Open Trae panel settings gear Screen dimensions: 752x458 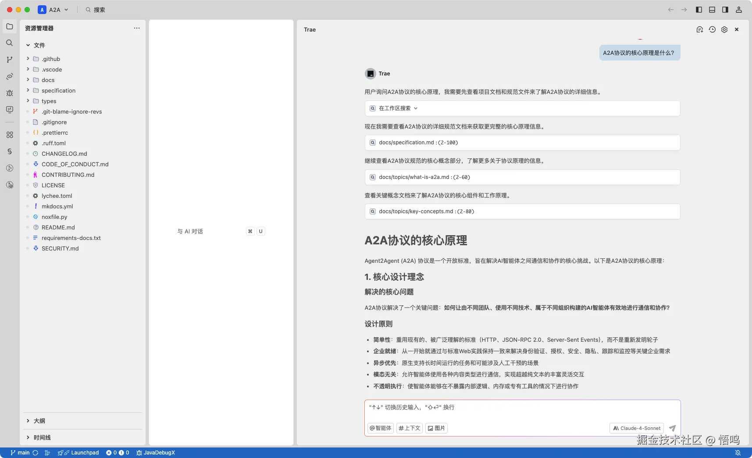tap(724, 29)
